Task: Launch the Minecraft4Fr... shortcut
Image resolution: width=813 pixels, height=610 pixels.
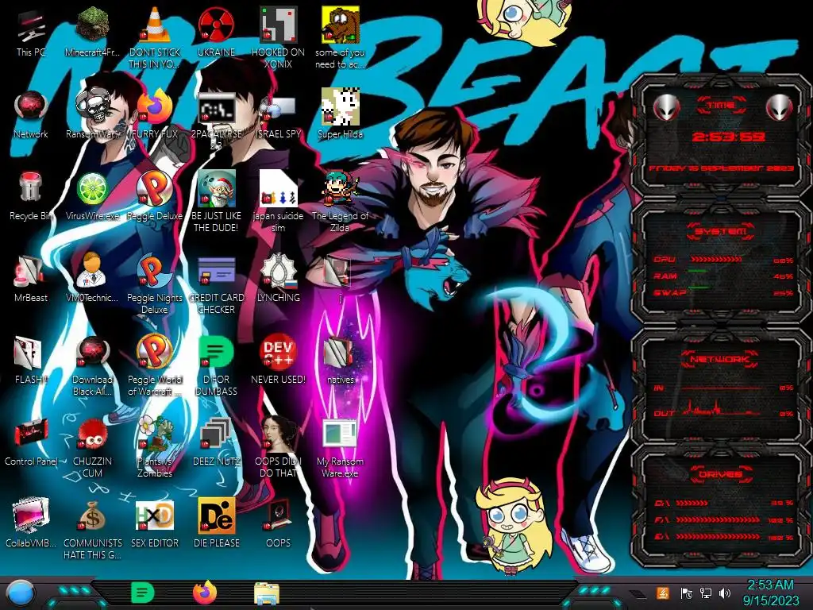Action: 92,25
